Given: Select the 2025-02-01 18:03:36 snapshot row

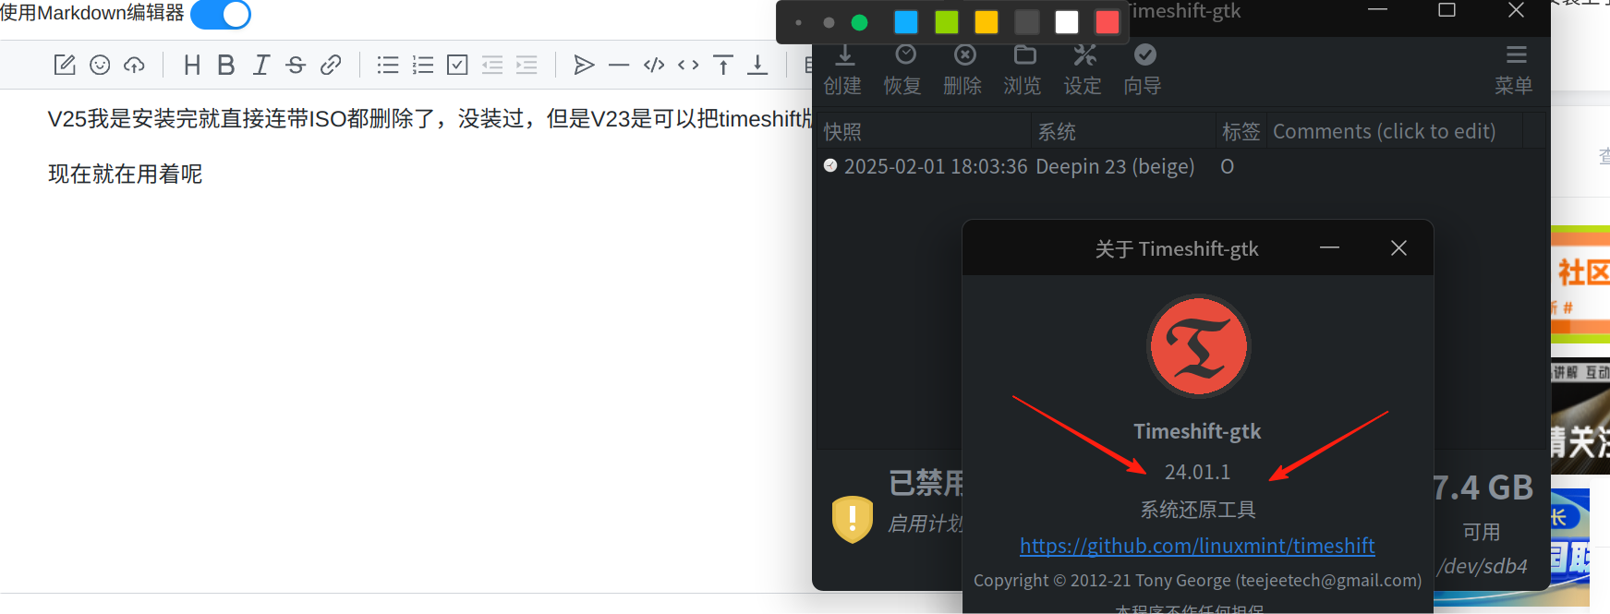Looking at the screenshot, I should pos(1181,166).
